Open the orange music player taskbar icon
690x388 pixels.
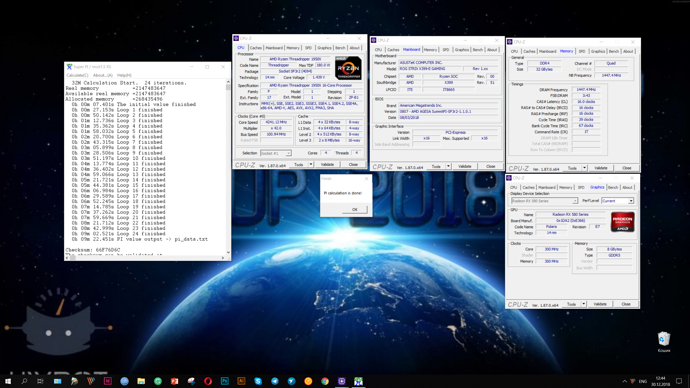[x=308, y=381]
